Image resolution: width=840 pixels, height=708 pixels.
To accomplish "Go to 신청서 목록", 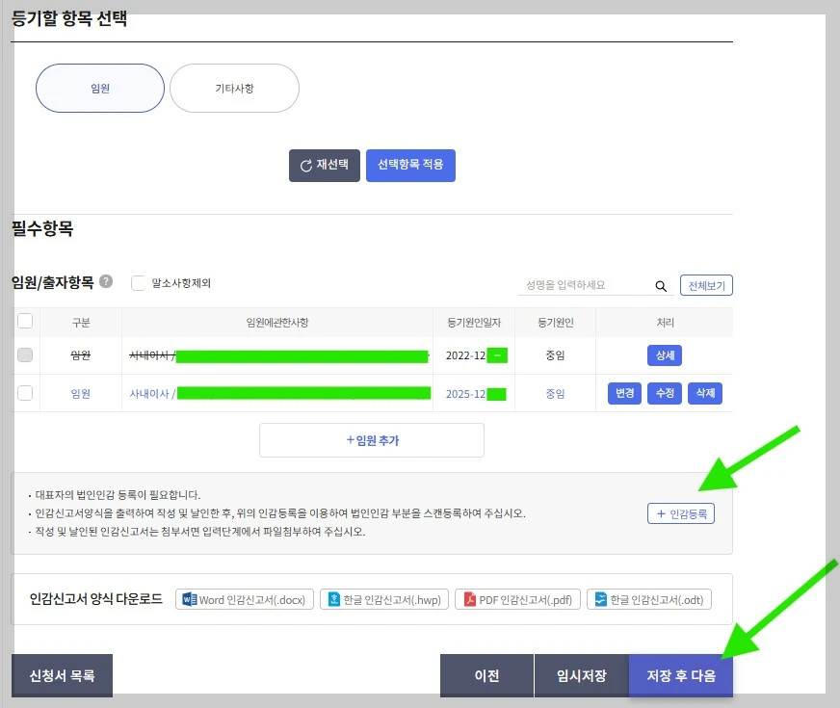I will pos(63,676).
